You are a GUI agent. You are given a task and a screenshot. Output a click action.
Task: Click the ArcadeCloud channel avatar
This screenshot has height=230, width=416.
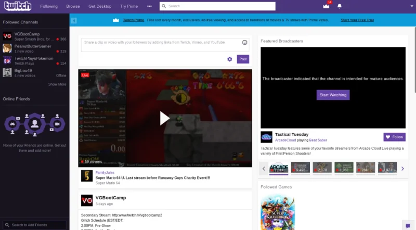tap(266, 137)
